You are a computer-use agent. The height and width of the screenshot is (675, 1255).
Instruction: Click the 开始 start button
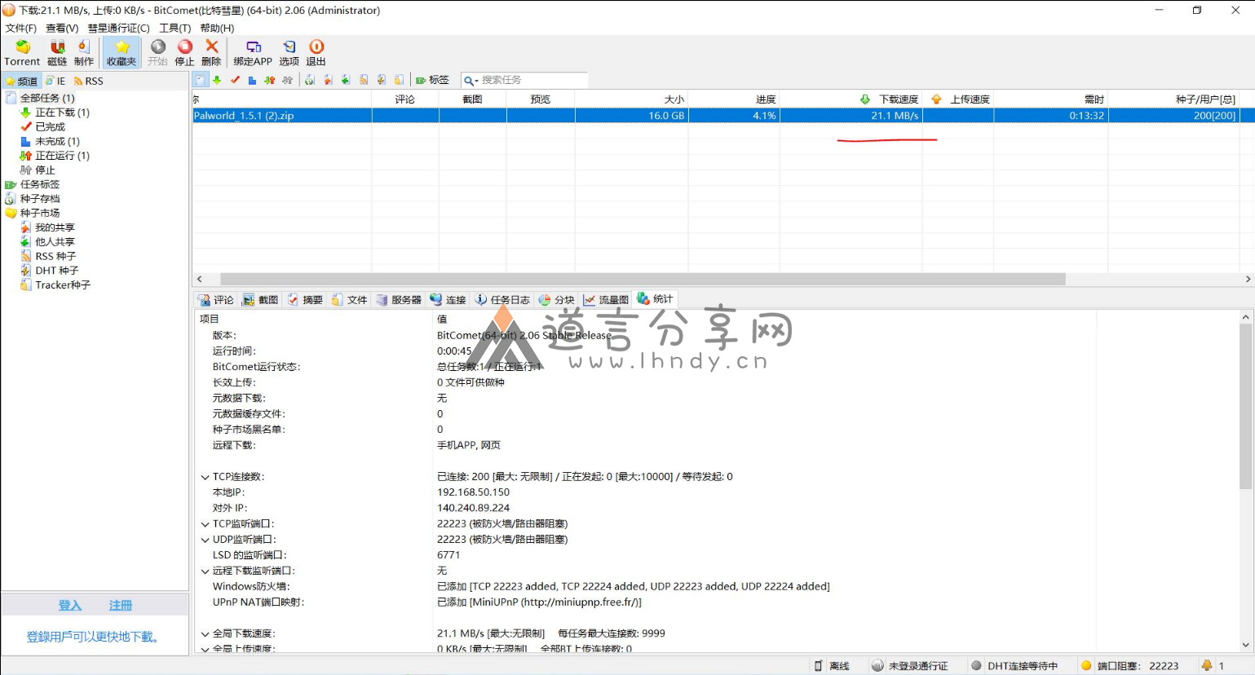157,53
